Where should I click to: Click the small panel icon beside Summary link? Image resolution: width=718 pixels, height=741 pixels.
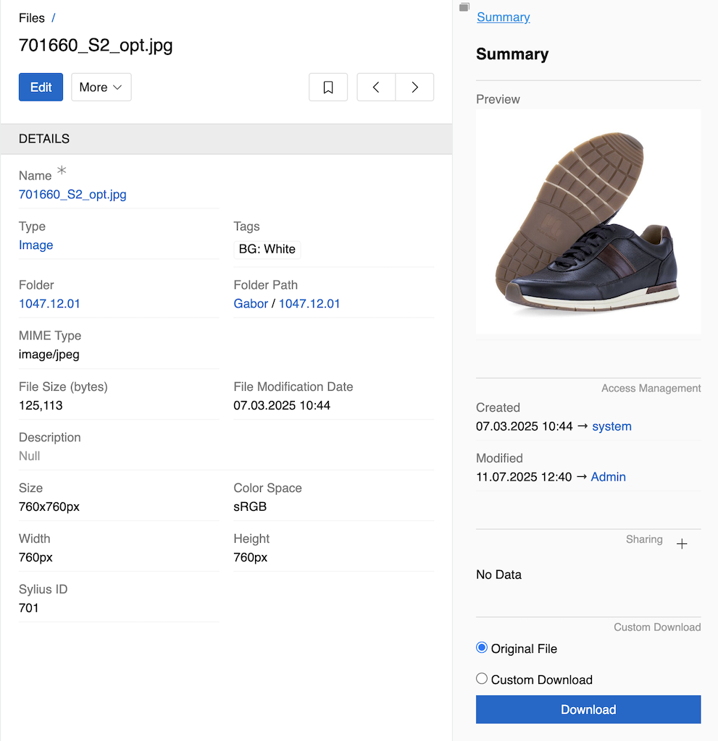tap(464, 7)
